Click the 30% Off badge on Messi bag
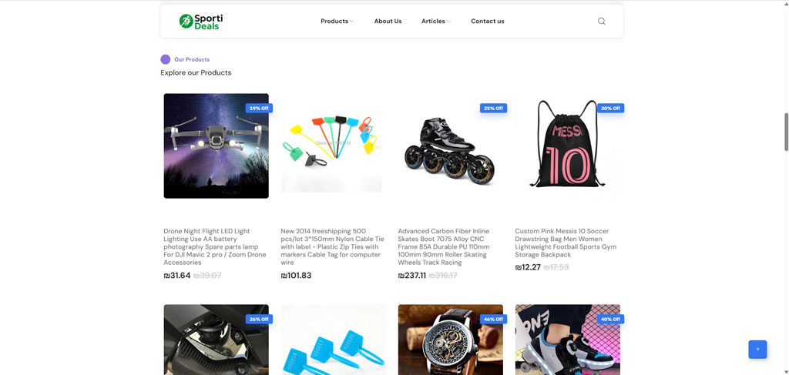Screen dimensions: 789x375 610,108
